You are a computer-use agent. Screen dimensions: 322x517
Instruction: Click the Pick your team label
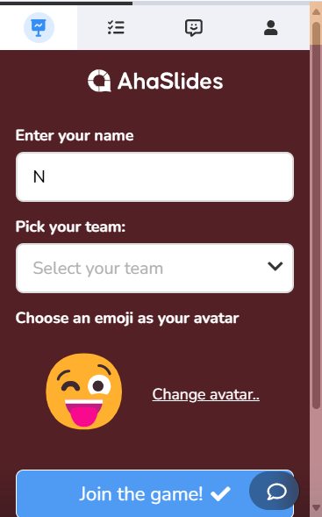coord(70,227)
